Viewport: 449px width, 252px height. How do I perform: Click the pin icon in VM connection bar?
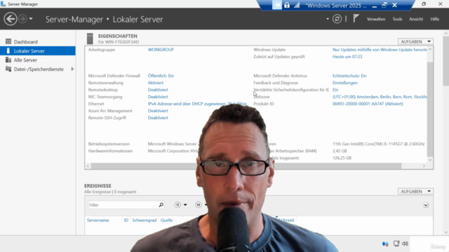[277, 5]
